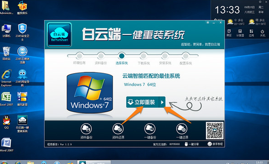
Task: Select the 环境检测 step circle
Action: point(79,56)
